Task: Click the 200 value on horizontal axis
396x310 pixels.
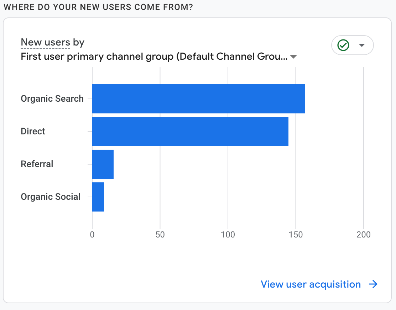Action: tap(363, 235)
